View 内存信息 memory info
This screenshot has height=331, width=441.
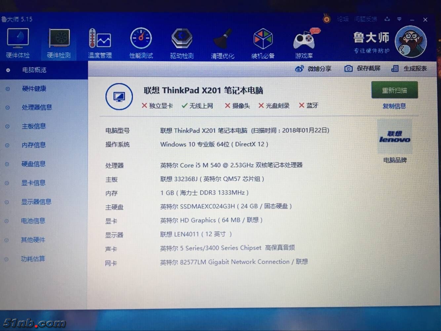(34, 145)
